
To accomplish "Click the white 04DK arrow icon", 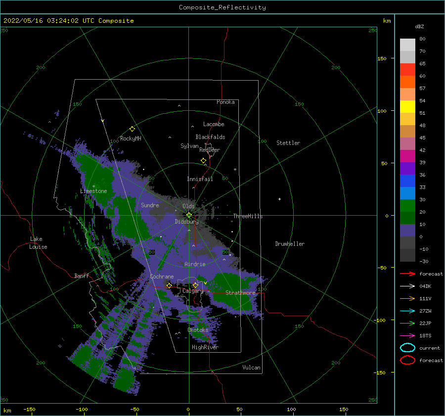I will [407, 286].
